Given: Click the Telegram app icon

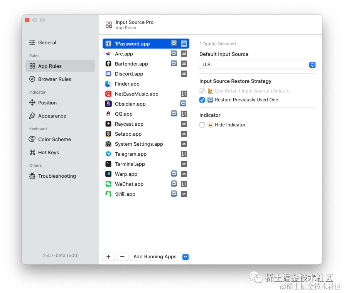Looking at the screenshot, I should click(x=108, y=154).
